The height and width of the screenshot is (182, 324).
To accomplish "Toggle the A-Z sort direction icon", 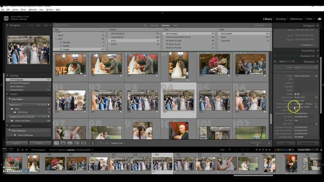I will coord(101,143).
